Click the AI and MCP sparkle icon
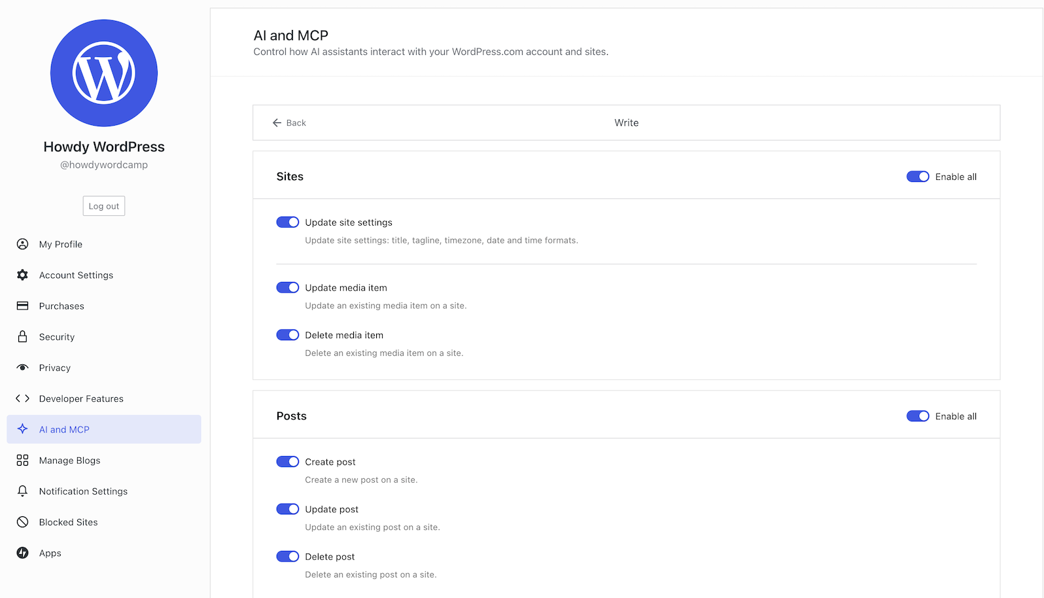Screen dimensions: 1044x598 (x=22, y=429)
